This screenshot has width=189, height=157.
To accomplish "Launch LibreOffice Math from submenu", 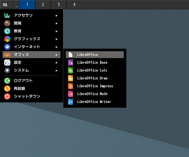I will point(95,94).
